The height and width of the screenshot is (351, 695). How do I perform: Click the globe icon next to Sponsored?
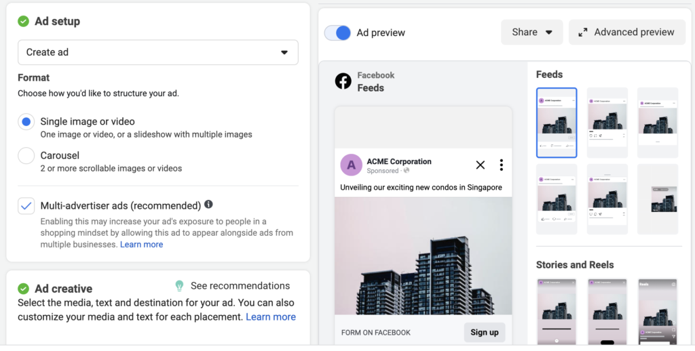point(407,170)
